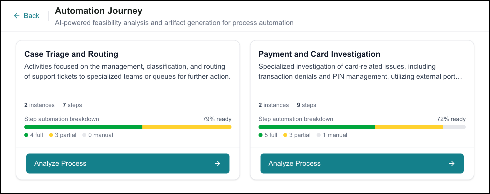Click the green segment of Case Triage progress bar
This screenshot has height=194, width=490.
(83, 127)
